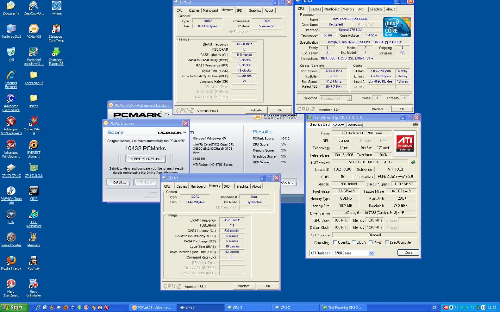Click the Details button in PCMark Score
The height and width of the screenshot is (312, 500).
pos(119,183)
